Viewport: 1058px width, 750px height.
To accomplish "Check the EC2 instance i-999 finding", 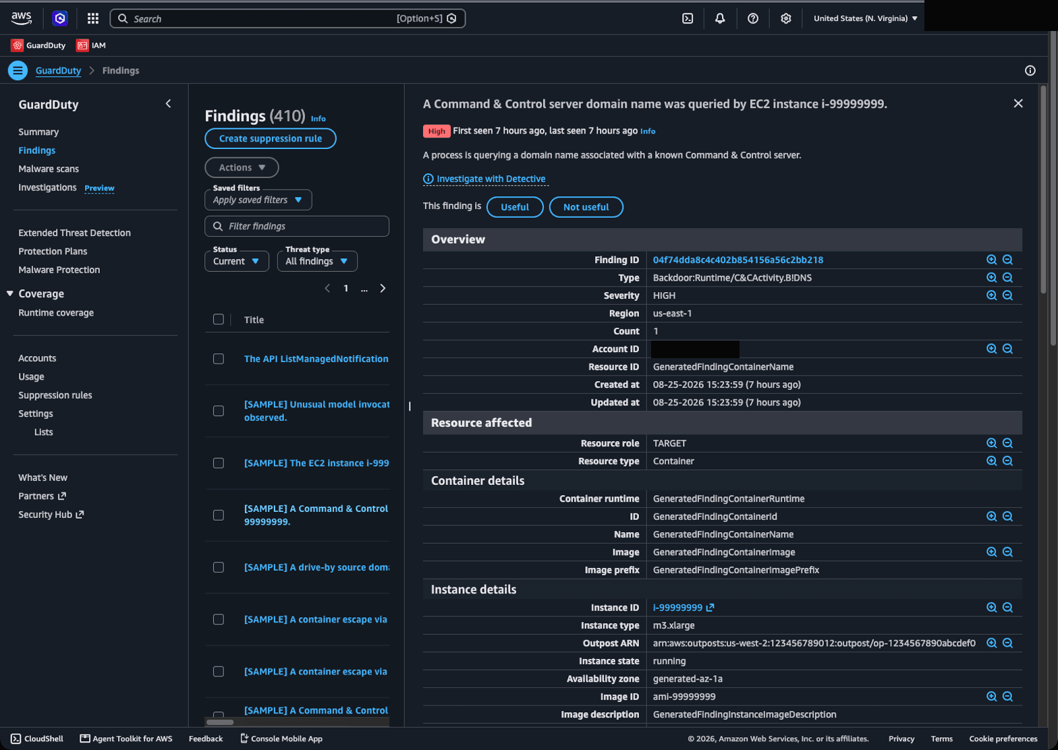I will click(219, 463).
